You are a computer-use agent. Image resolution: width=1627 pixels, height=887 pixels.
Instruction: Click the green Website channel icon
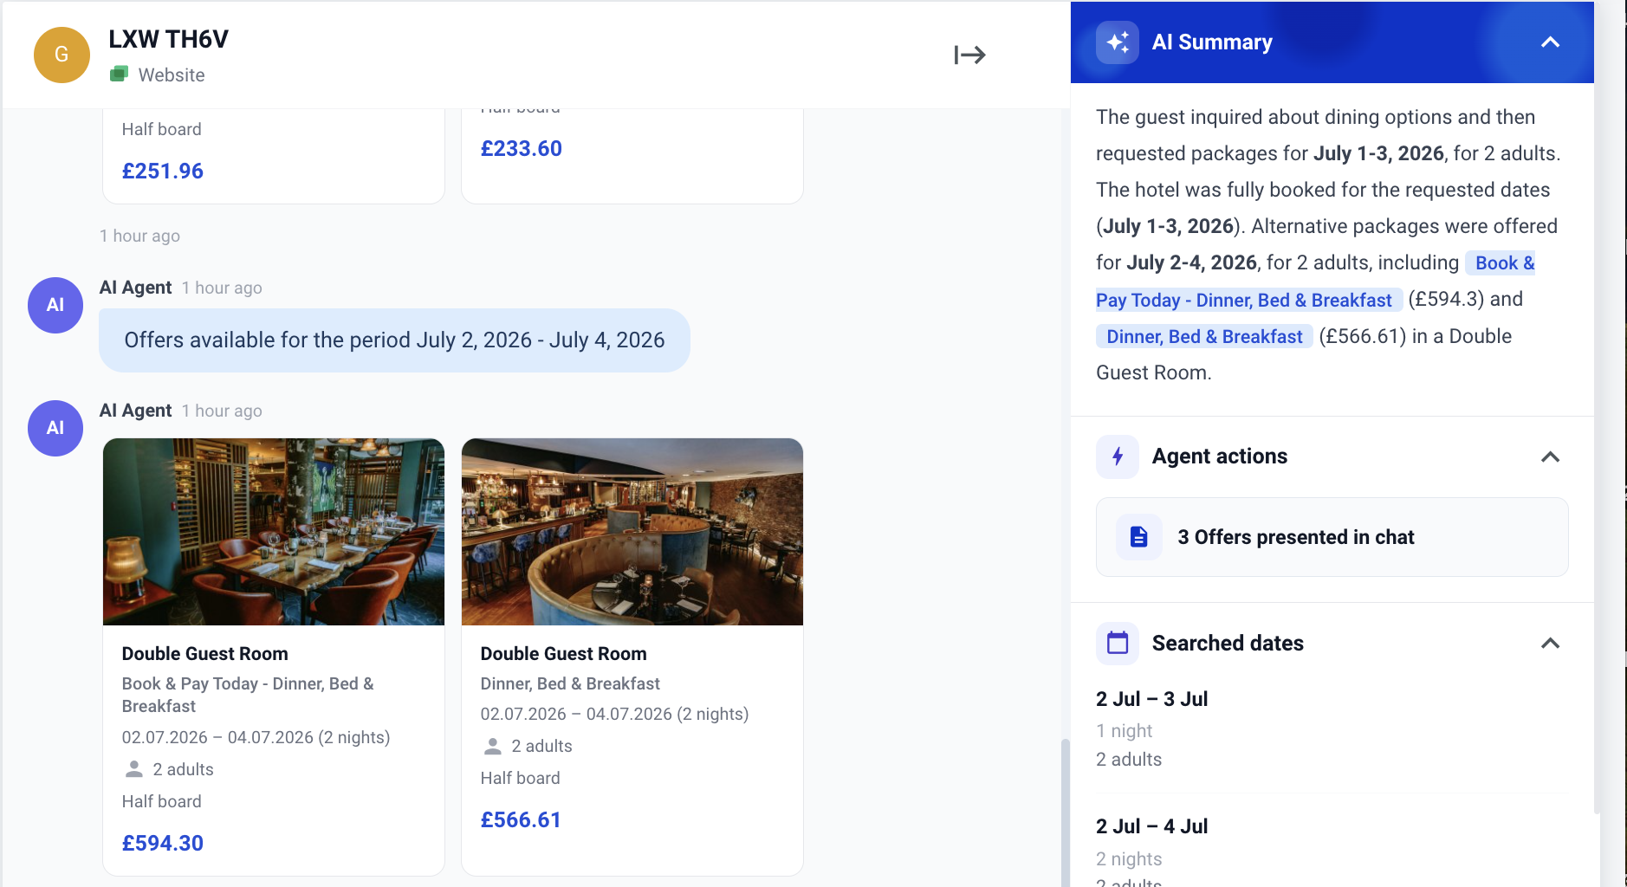tap(120, 74)
